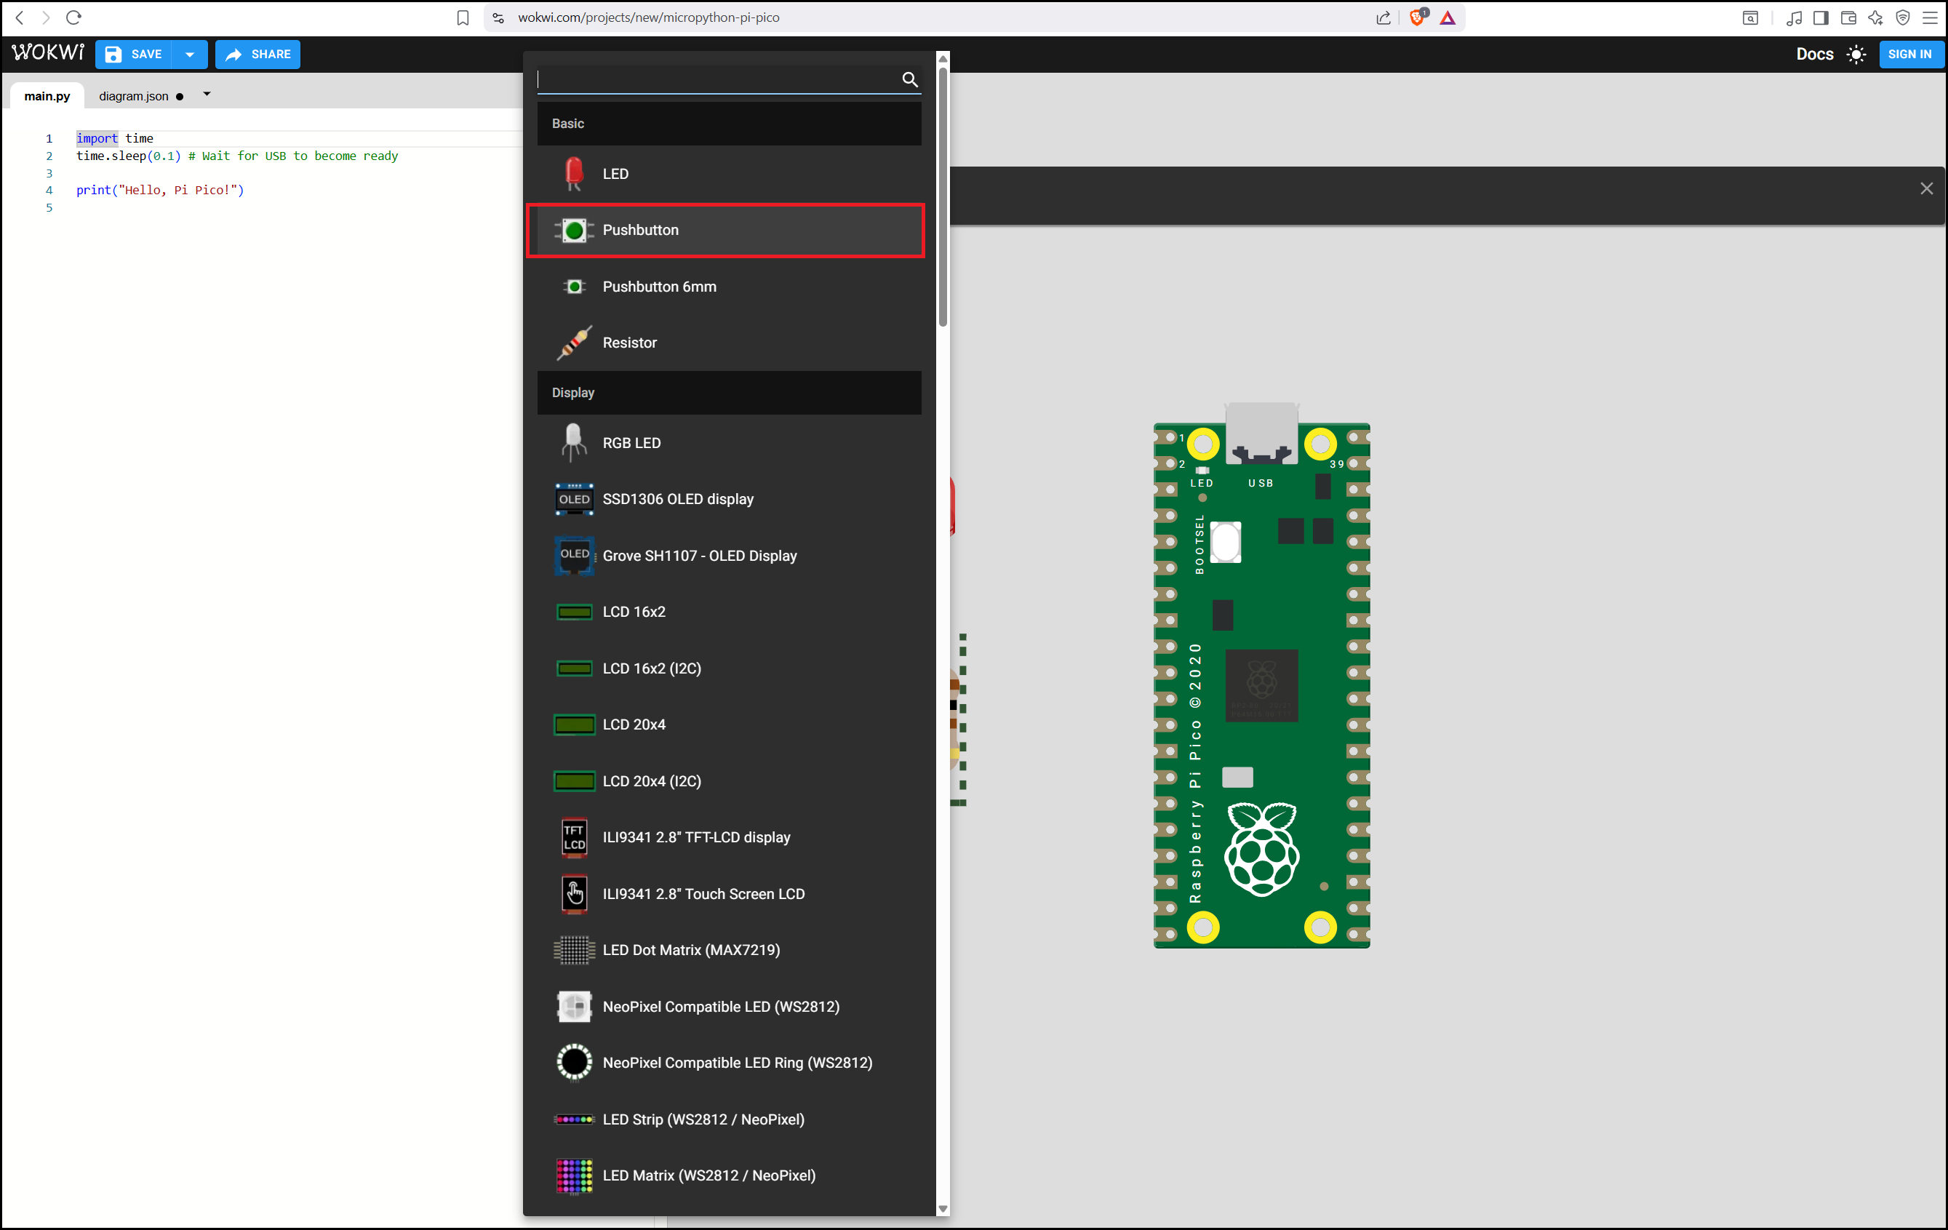Click the print("Hello, Pi Pico!") code line
This screenshot has height=1230, width=1948.
click(160, 190)
